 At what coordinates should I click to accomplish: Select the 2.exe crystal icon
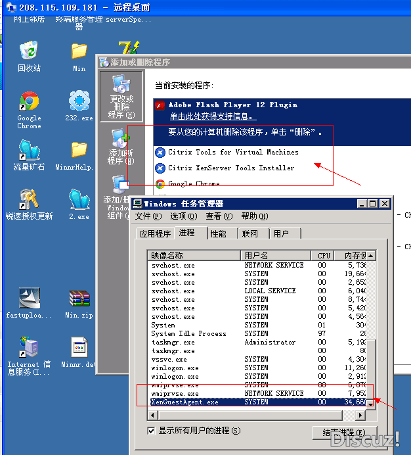click(x=79, y=199)
